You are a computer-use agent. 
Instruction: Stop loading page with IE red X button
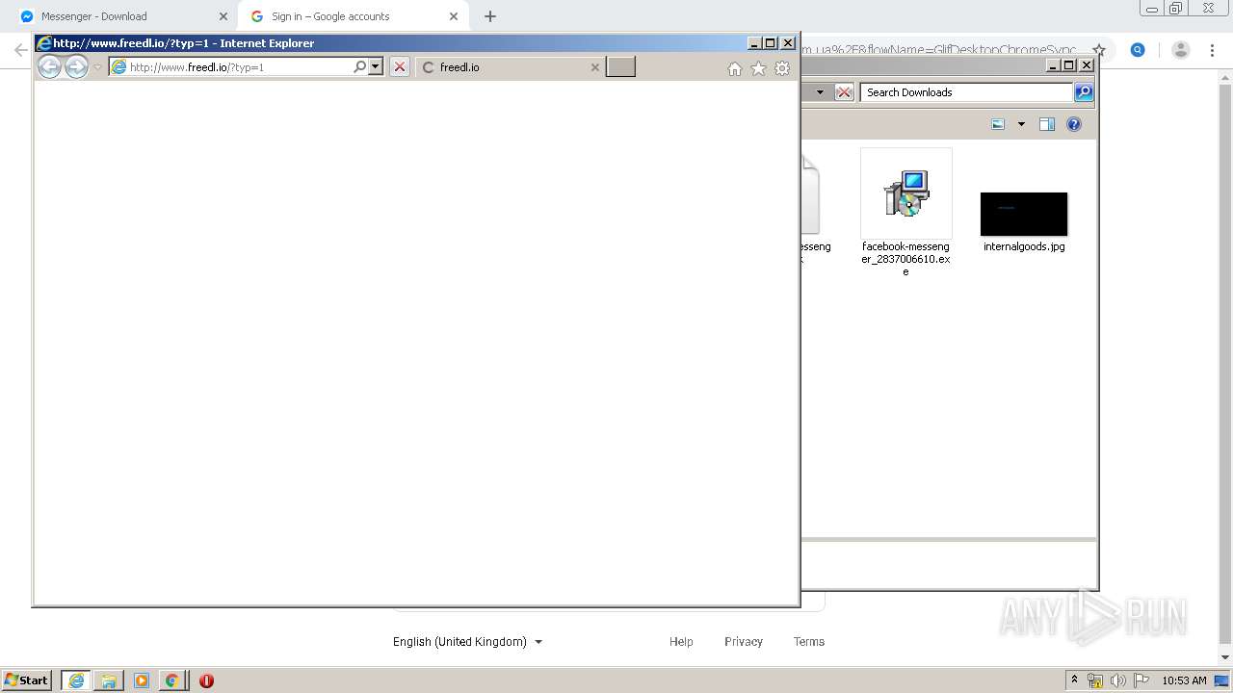click(x=400, y=67)
